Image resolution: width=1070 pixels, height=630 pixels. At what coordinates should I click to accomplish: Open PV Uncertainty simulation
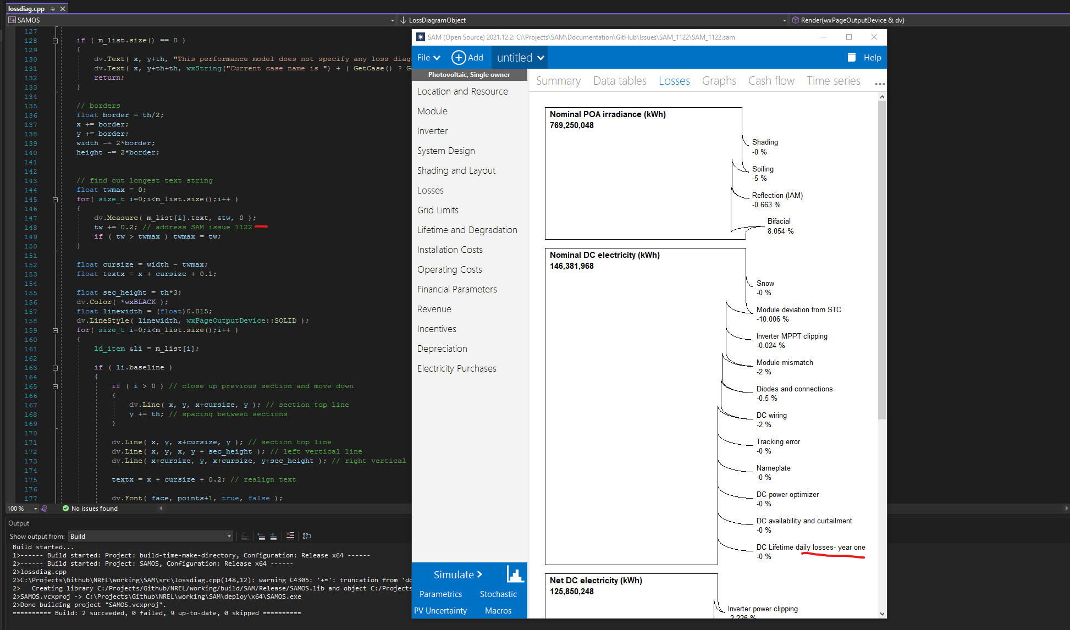[x=440, y=611]
